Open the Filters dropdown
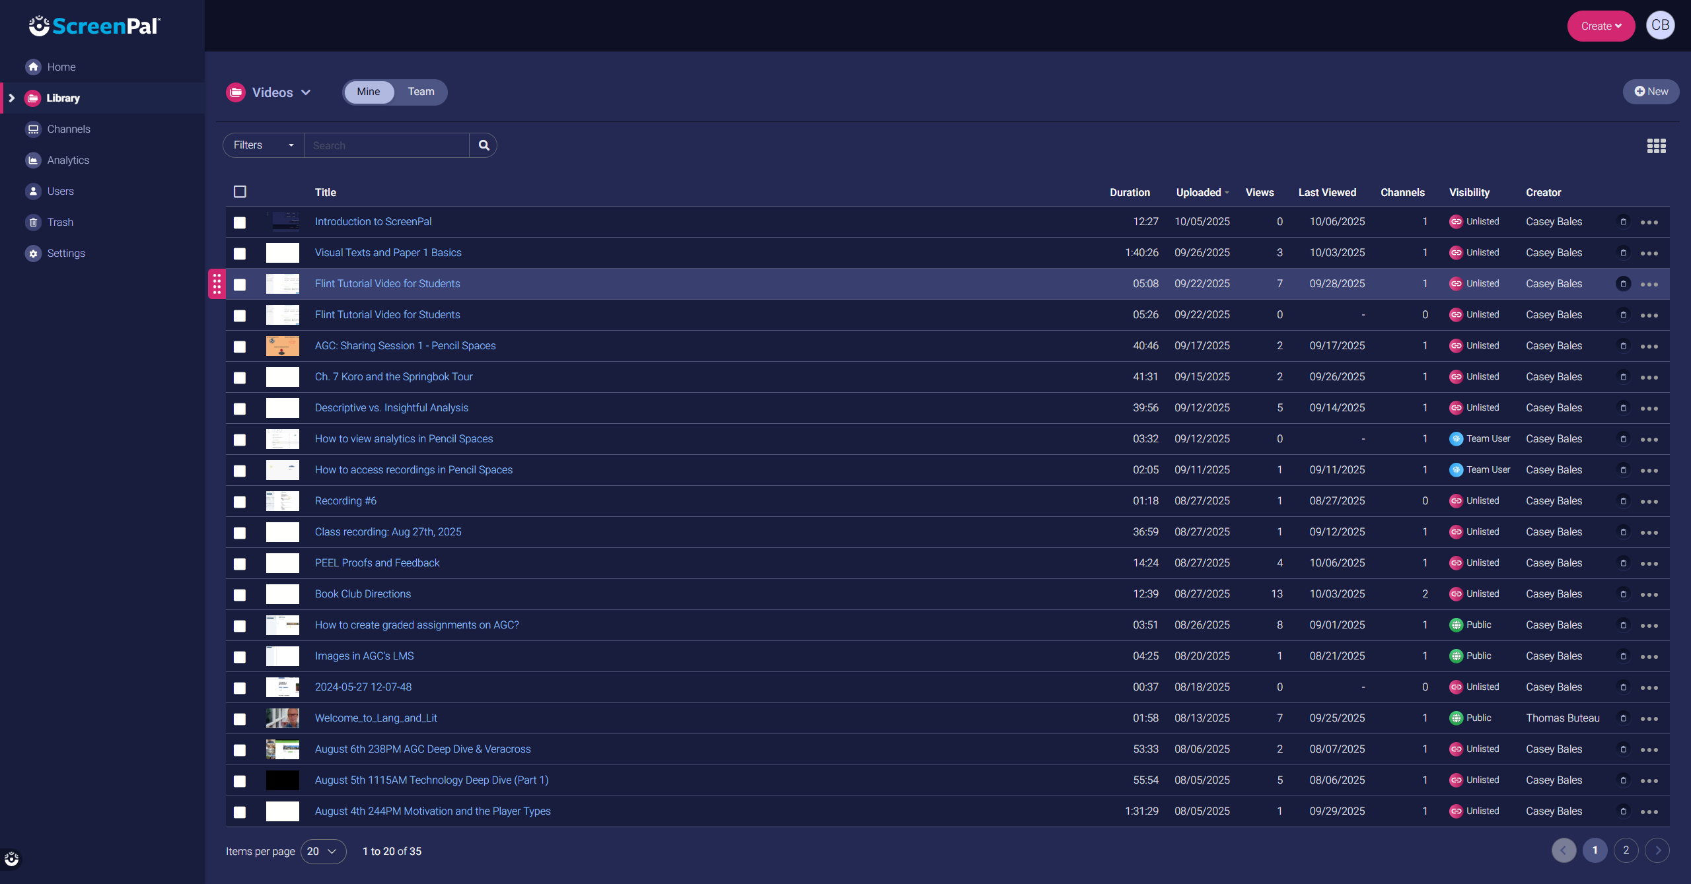 tap(263, 145)
